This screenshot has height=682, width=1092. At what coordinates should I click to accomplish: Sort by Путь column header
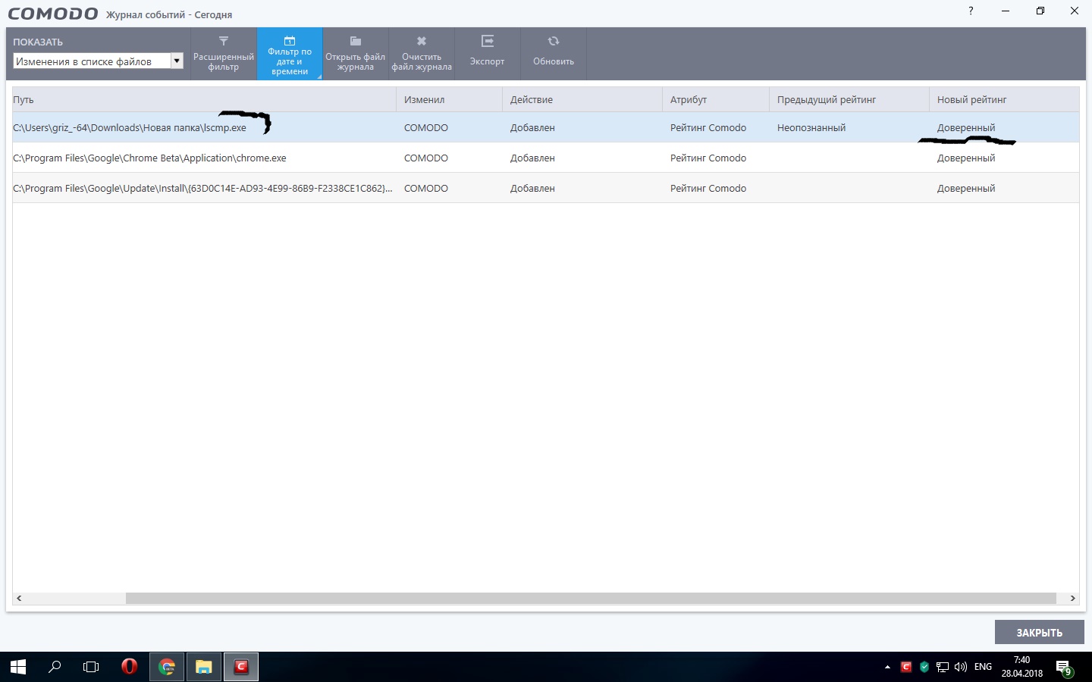tap(203, 100)
